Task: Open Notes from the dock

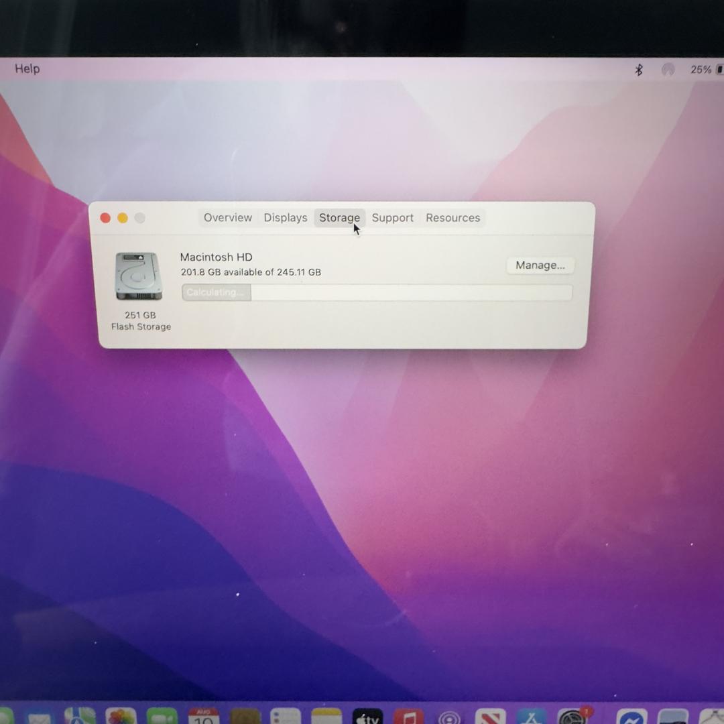Action: pos(326,716)
